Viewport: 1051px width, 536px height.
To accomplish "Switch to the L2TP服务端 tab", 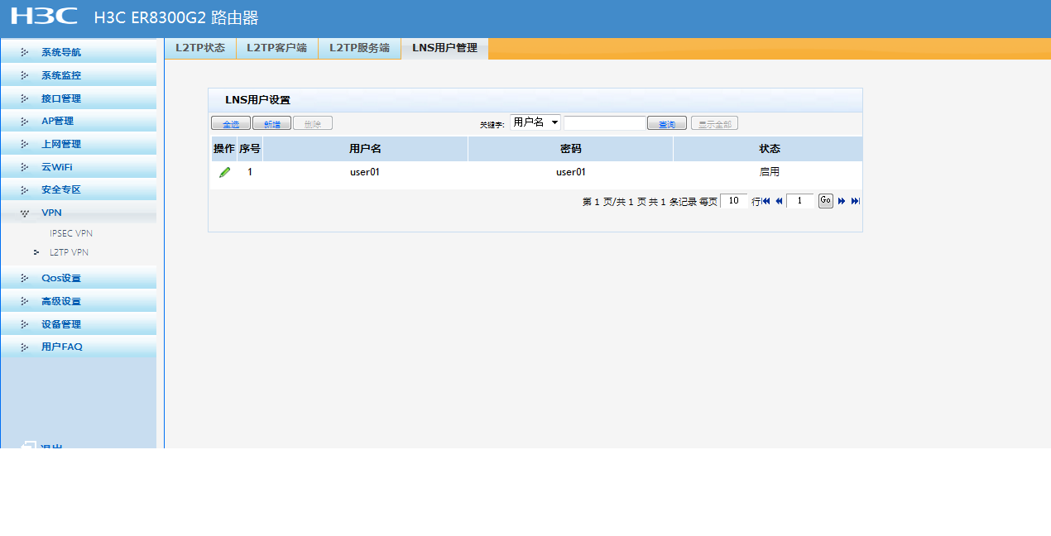I will [360, 48].
